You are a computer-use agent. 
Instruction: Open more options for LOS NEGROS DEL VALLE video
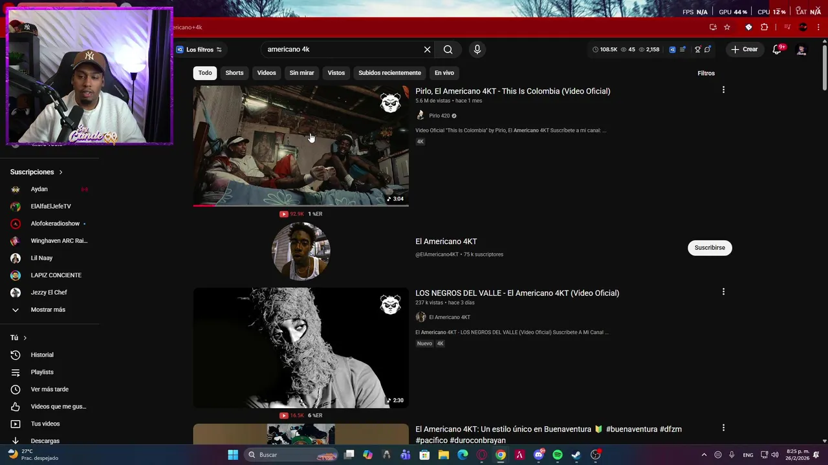(723, 292)
